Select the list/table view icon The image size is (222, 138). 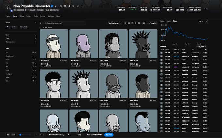[x=139, y=23]
